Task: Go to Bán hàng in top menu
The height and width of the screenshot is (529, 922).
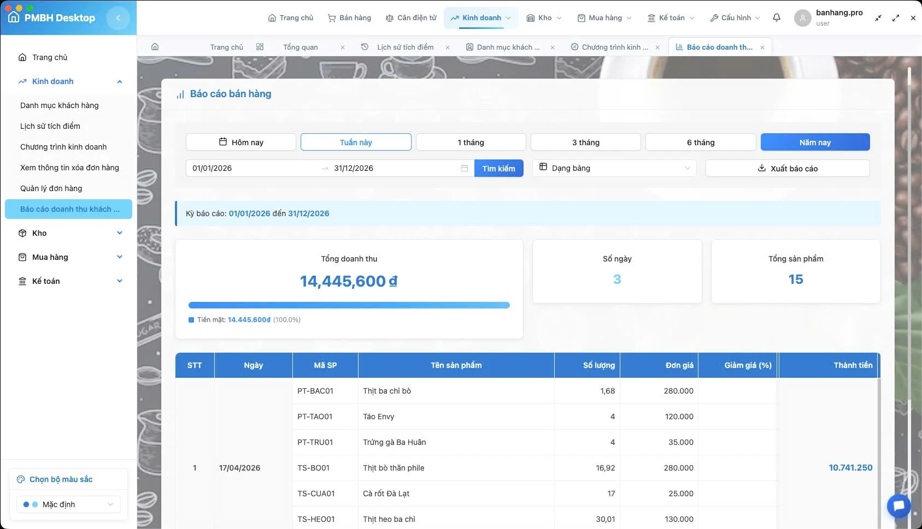Action: [349, 18]
